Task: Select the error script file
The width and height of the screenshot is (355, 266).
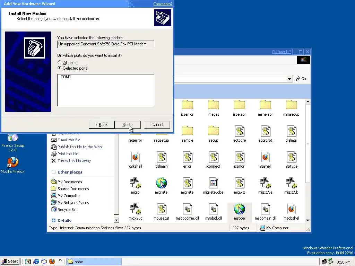Action: (187, 160)
